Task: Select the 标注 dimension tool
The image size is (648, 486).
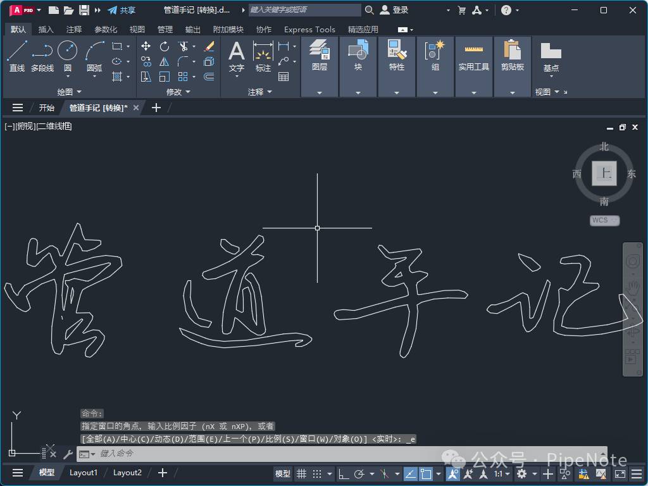Action: (x=263, y=56)
